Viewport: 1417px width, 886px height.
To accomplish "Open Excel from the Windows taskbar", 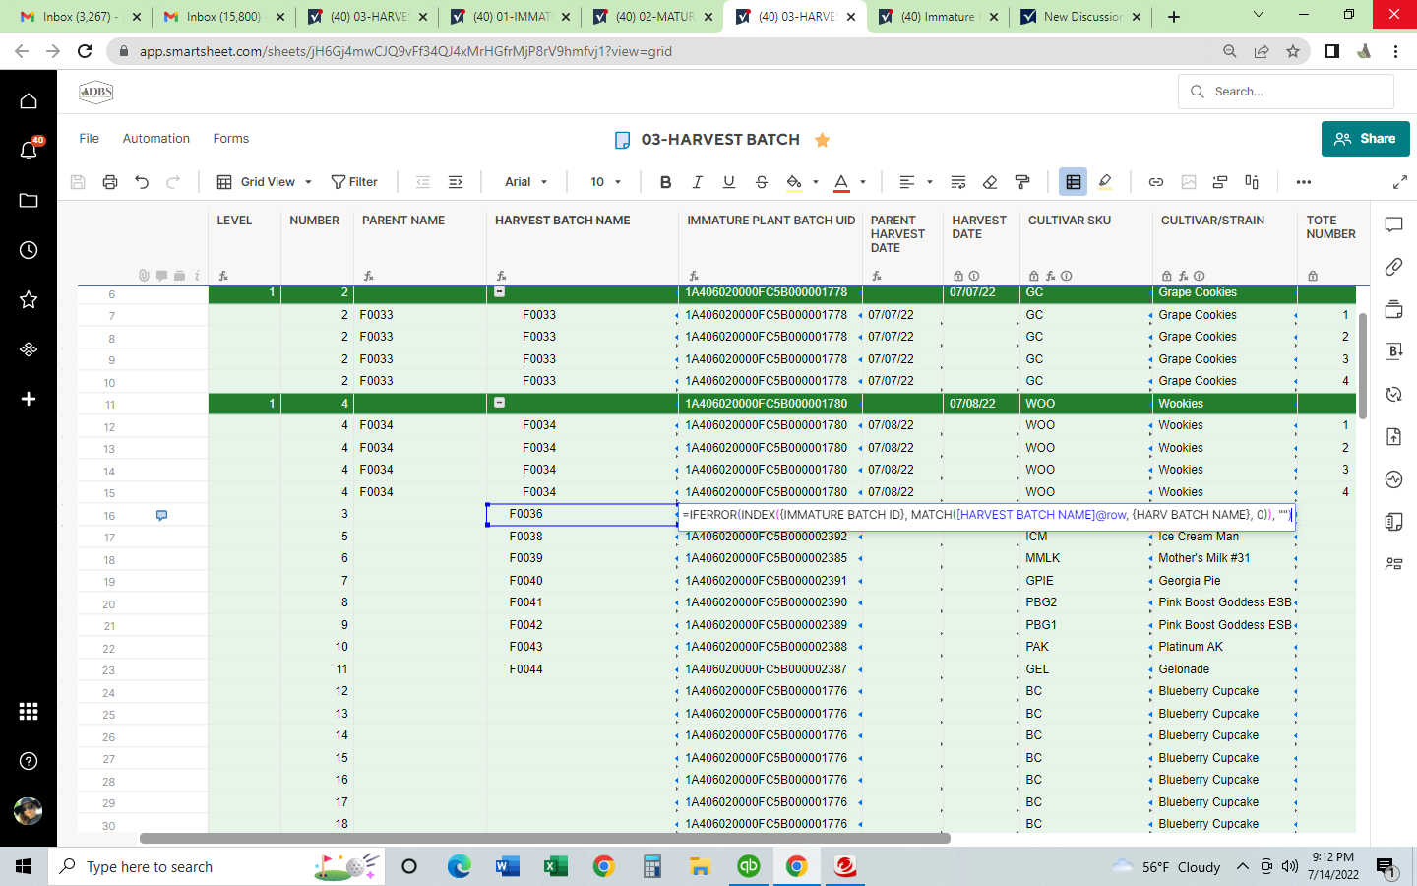I will pyautogui.click(x=555, y=866).
